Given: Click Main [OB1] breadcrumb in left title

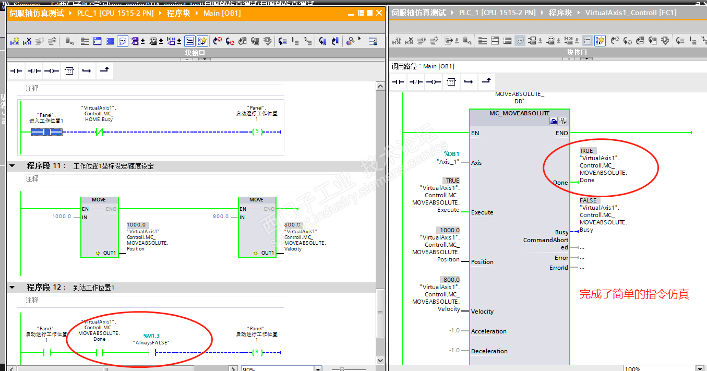Looking at the screenshot, I should (x=222, y=13).
